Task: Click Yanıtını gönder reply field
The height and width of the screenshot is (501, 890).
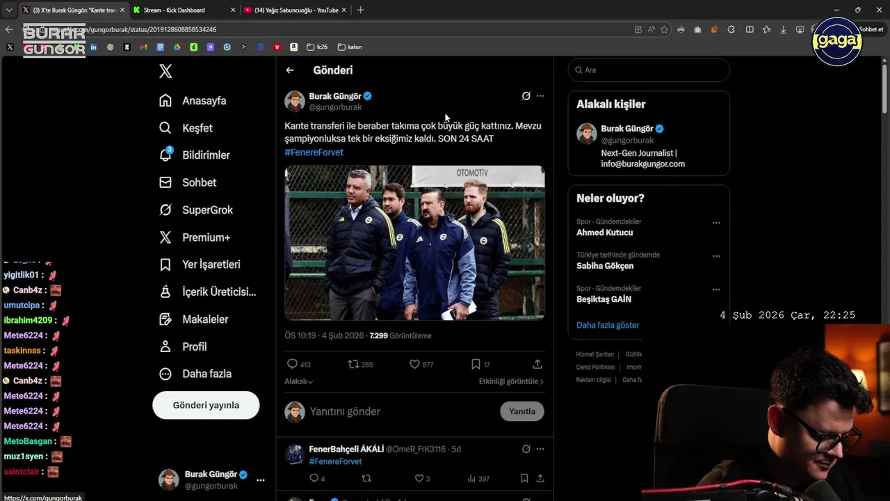Action: point(402,411)
